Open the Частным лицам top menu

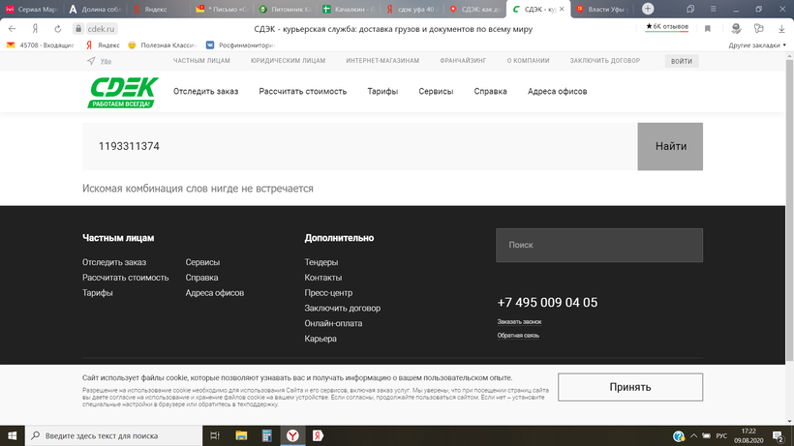click(201, 61)
